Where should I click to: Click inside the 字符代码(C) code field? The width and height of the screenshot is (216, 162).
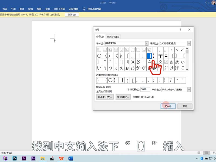coord(145,89)
